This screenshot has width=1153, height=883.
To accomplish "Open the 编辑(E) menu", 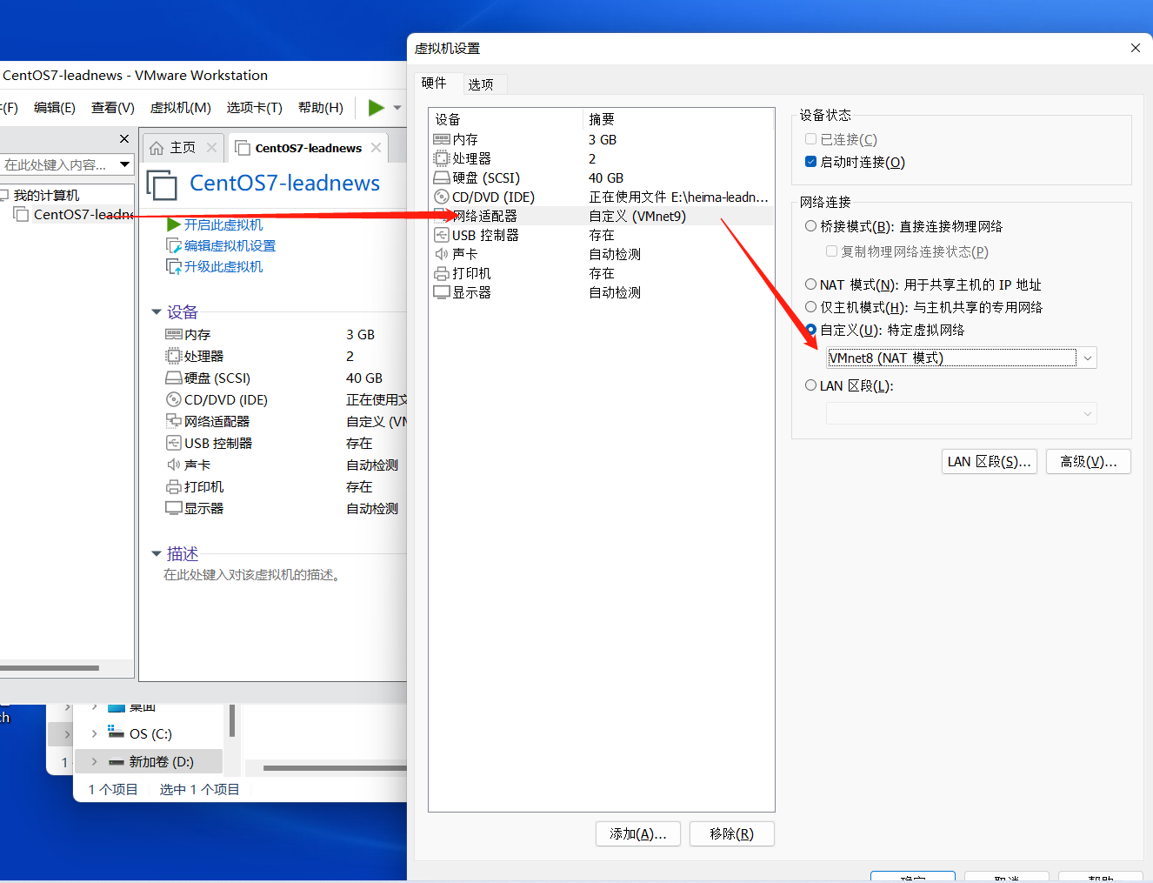I will [55, 108].
